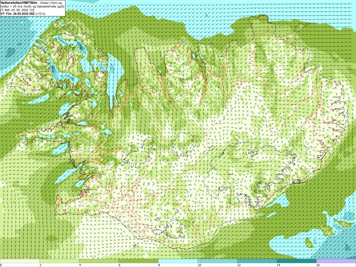
Task: Click the lavender above-16 m/s legend swatch
Action: pyautogui.click(x=336, y=261)
